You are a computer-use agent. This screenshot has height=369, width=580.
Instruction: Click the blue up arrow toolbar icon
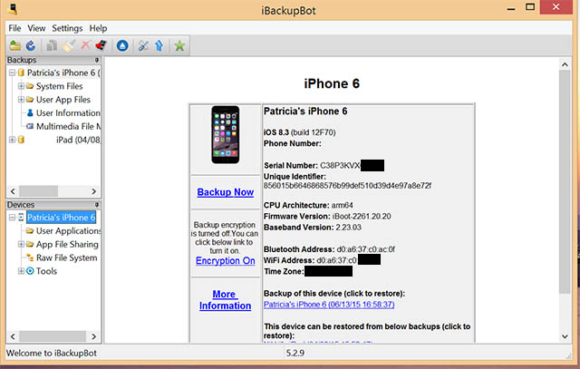tap(159, 45)
